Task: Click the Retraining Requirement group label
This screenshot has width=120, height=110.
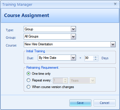Action: pyautogui.click(x=43, y=68)
